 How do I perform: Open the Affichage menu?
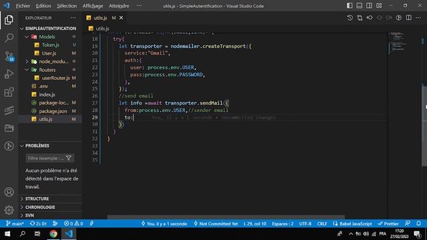point(93,6)
